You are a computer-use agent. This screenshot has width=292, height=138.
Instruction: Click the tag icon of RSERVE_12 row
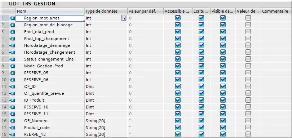pos(12,134)
